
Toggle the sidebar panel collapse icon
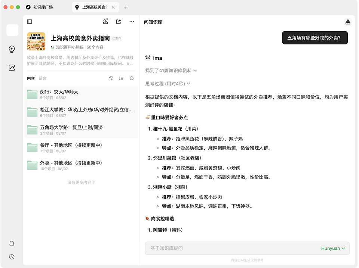click(x=30, y=22)
